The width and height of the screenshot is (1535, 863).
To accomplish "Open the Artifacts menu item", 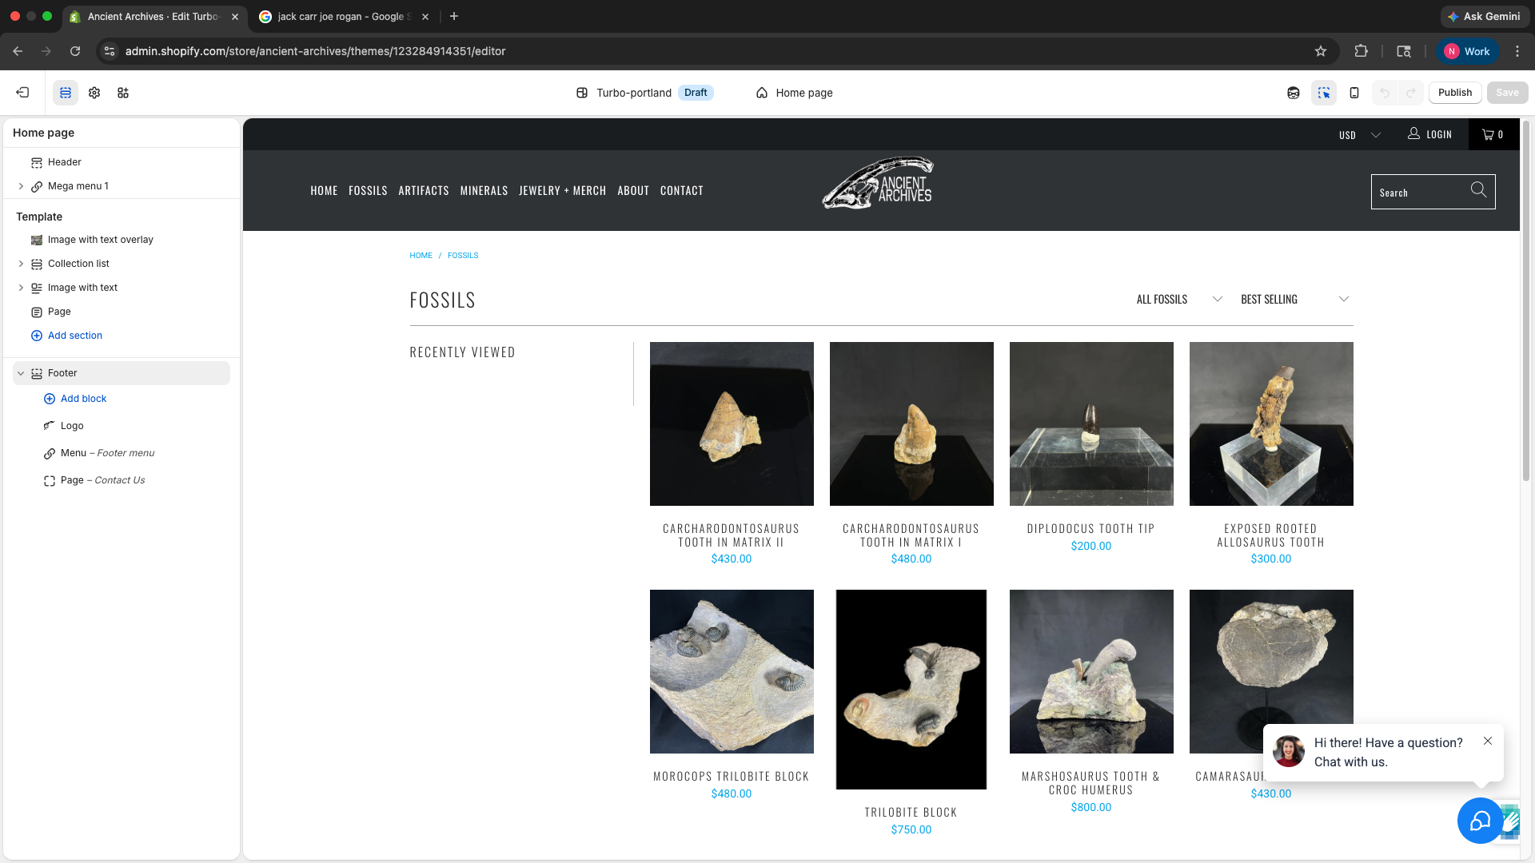I will click(x=423, y=190).
